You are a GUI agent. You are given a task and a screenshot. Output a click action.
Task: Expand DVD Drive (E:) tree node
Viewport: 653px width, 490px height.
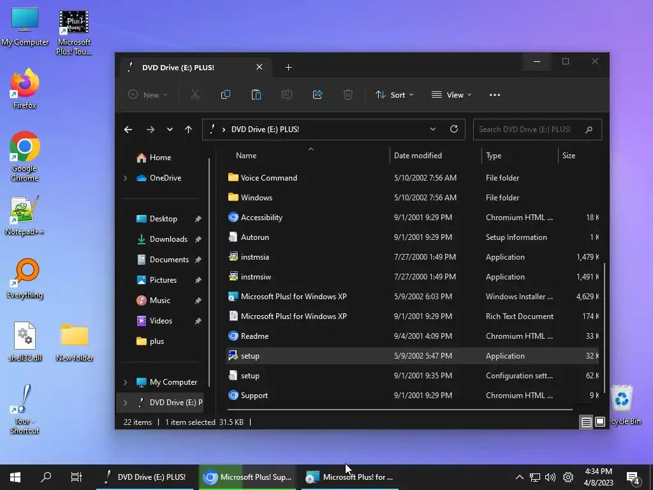coord(126,403)
